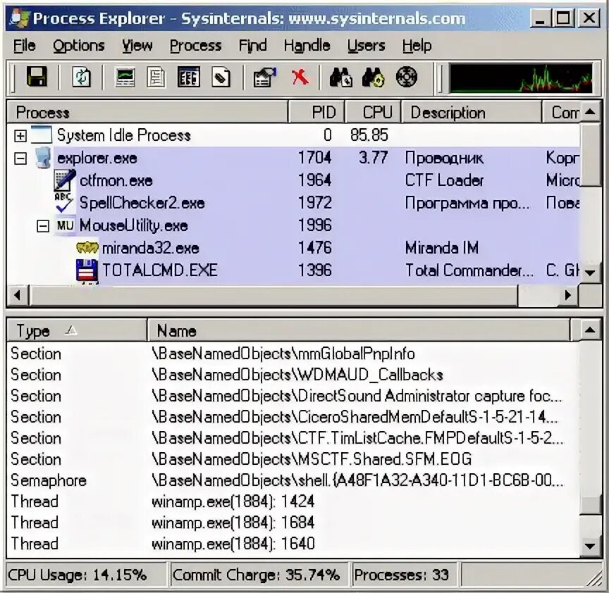Toggle lower pane toolbar icon

189,77
